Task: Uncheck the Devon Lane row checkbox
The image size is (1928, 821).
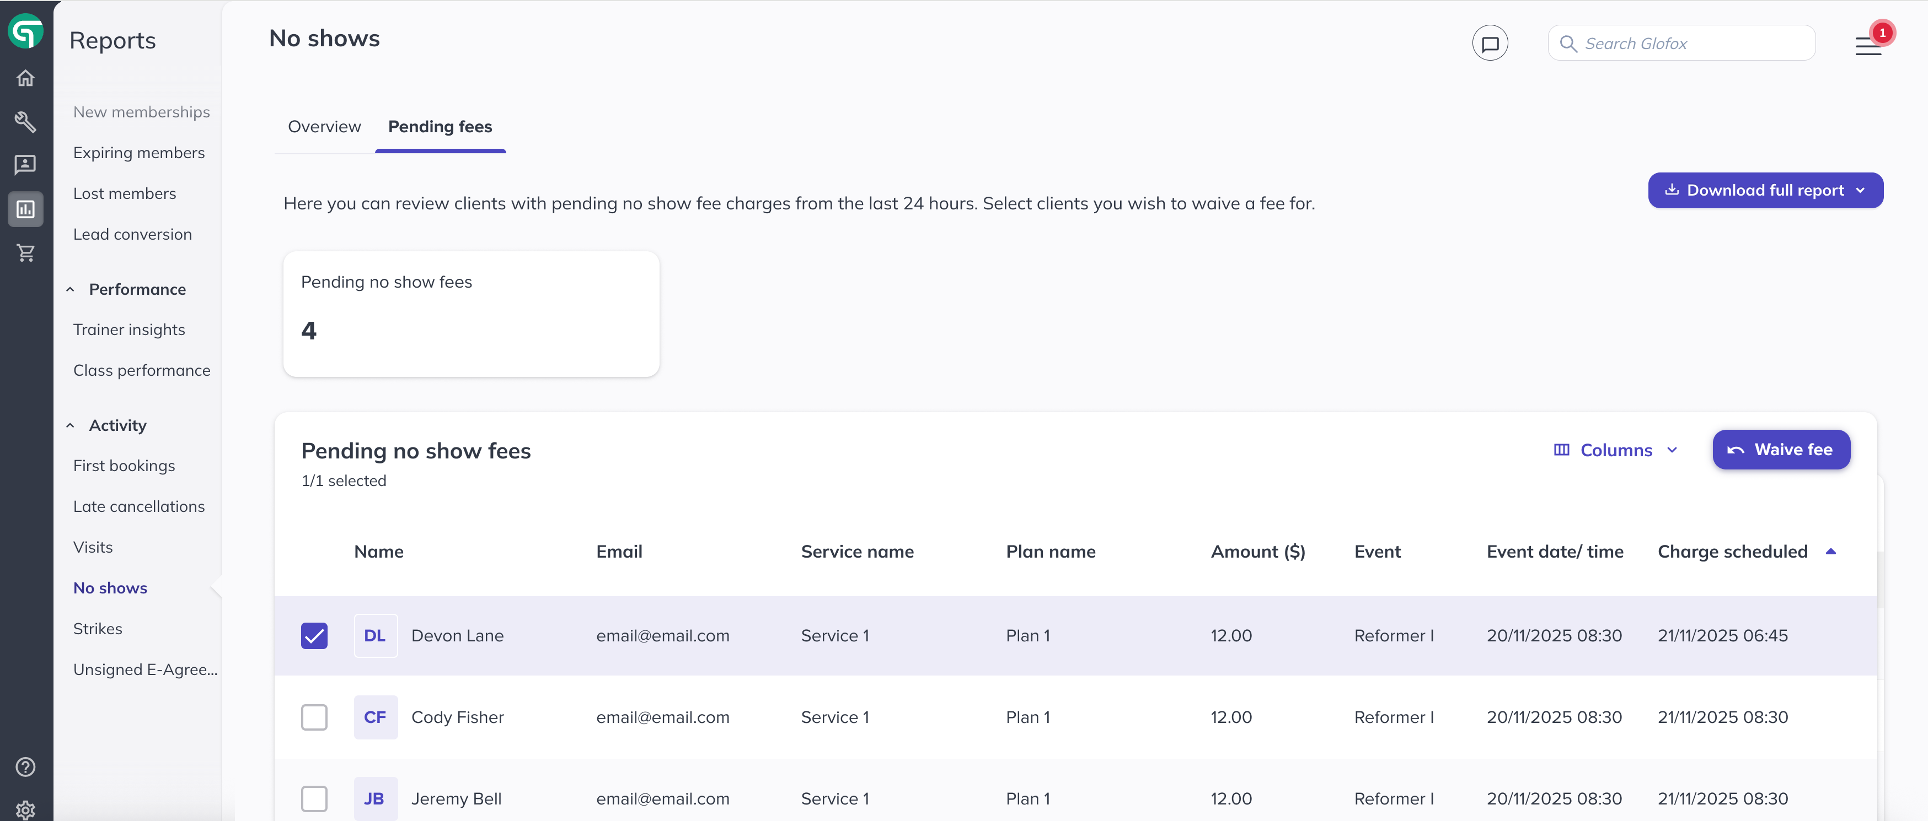Action: [x=314, y=635]
